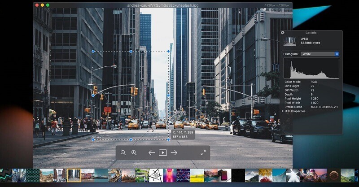Click the right-middle selection handle
This screenshot has width=359, height=187.
coord(169,96)
